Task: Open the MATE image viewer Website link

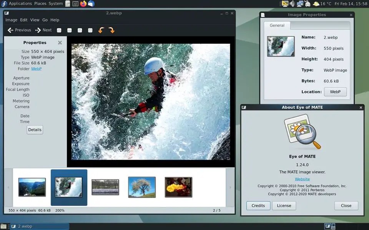Action: 302,179
